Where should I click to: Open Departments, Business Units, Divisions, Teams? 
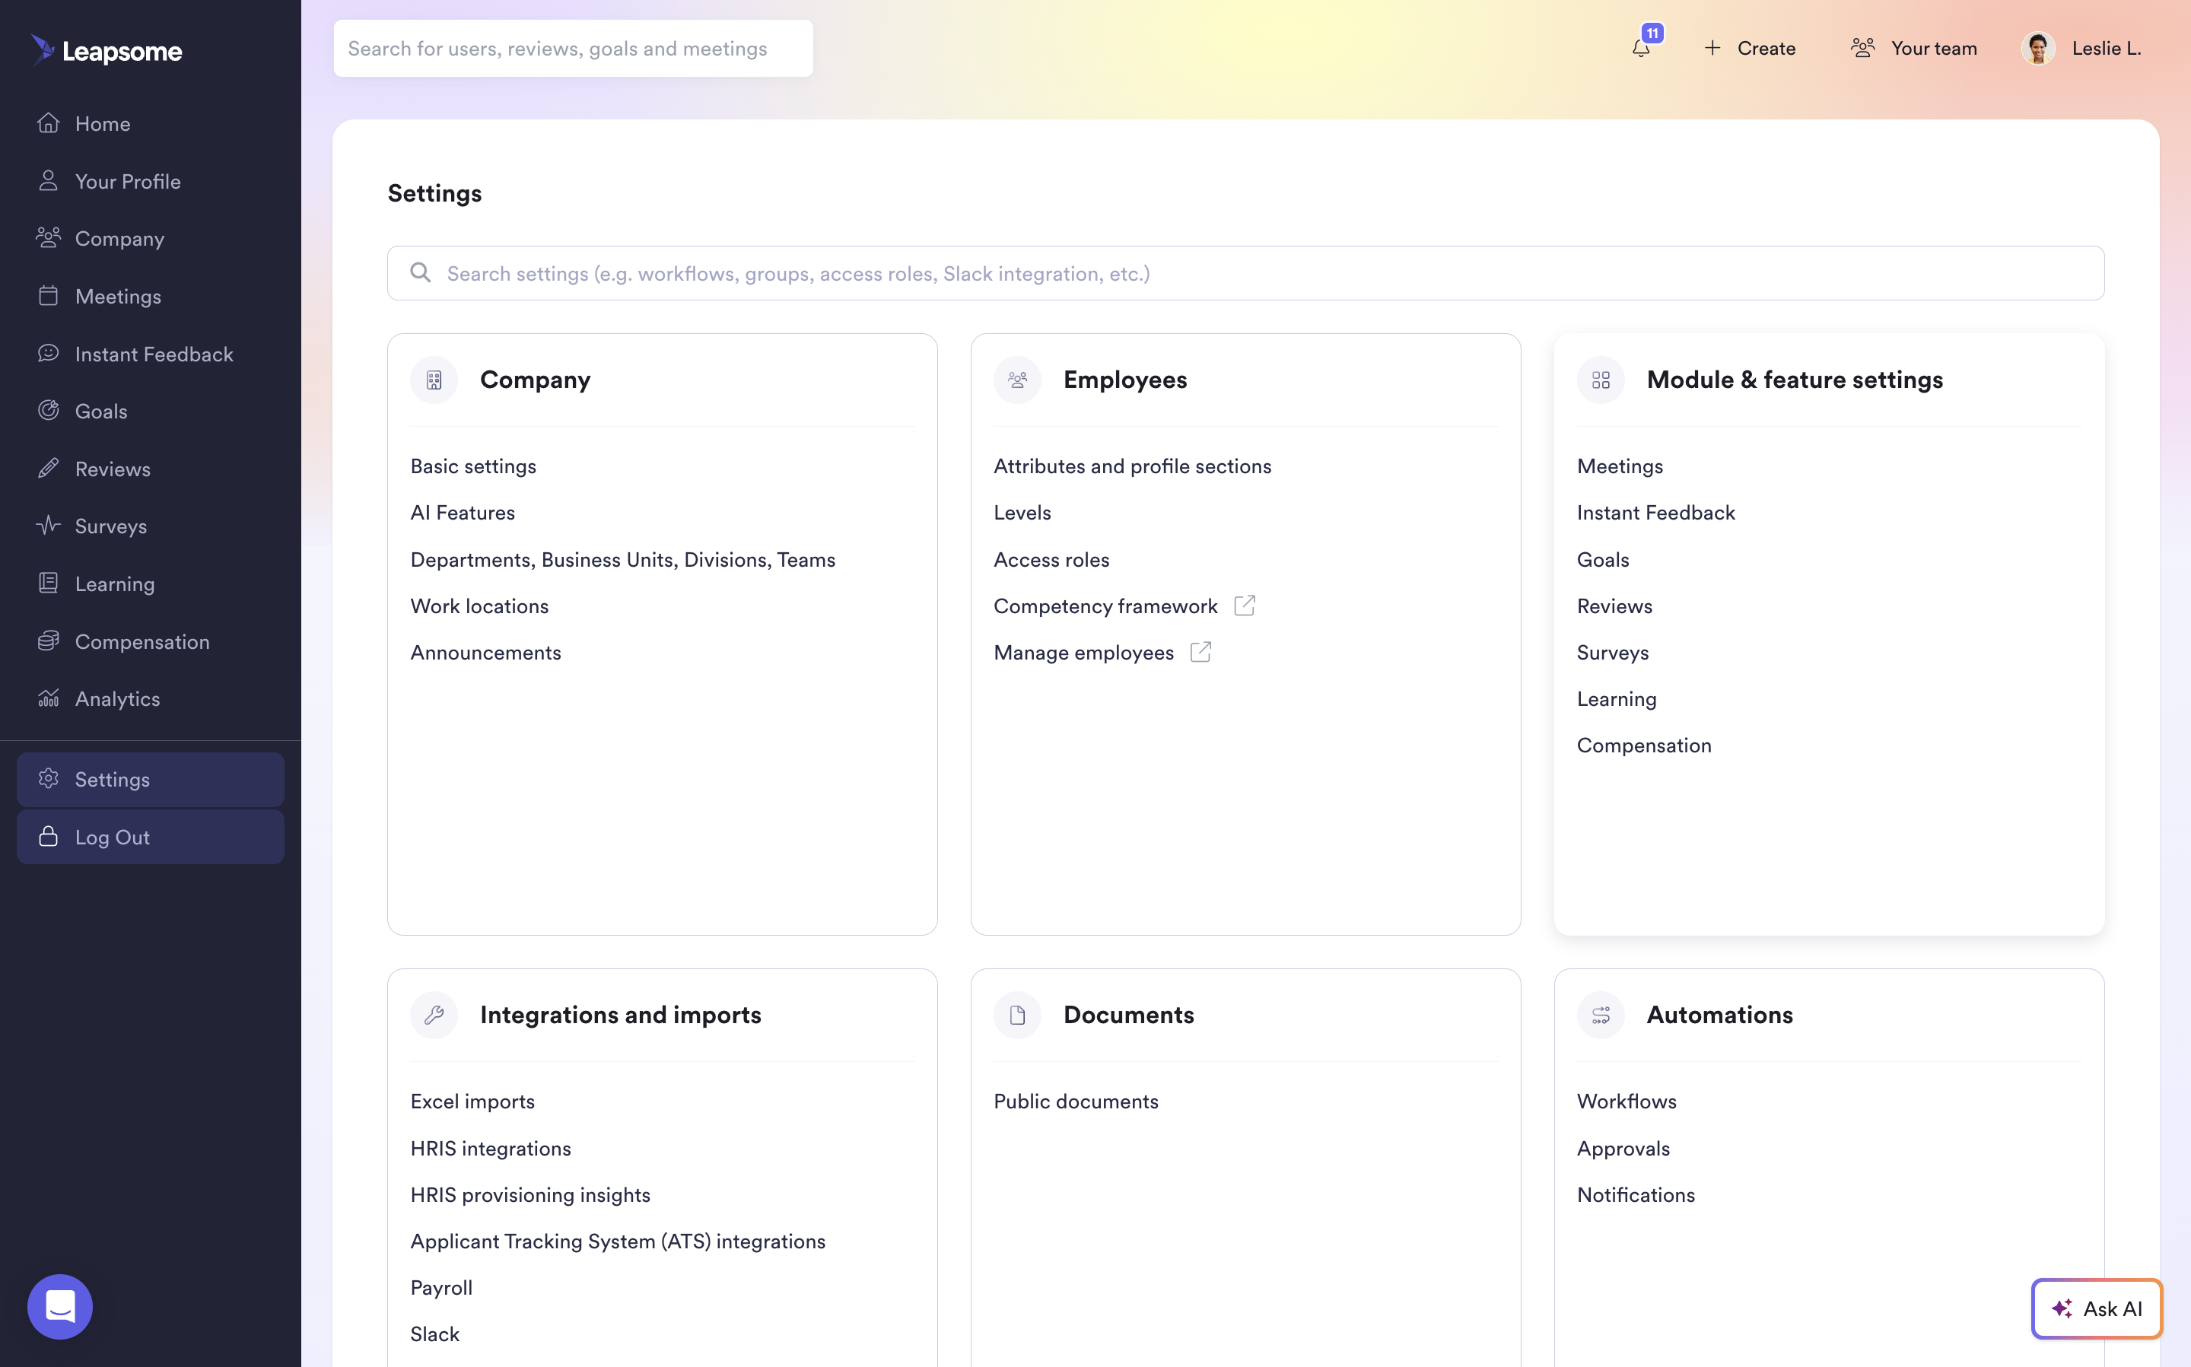(623, 560)
